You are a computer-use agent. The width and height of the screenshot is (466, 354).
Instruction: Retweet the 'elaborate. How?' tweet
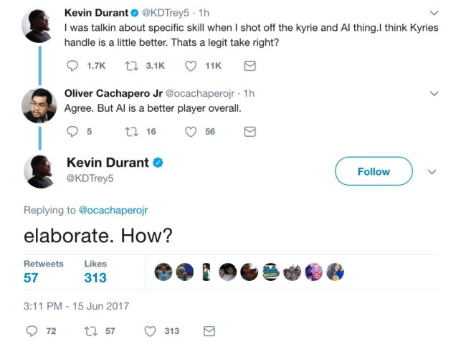[90, 331]
